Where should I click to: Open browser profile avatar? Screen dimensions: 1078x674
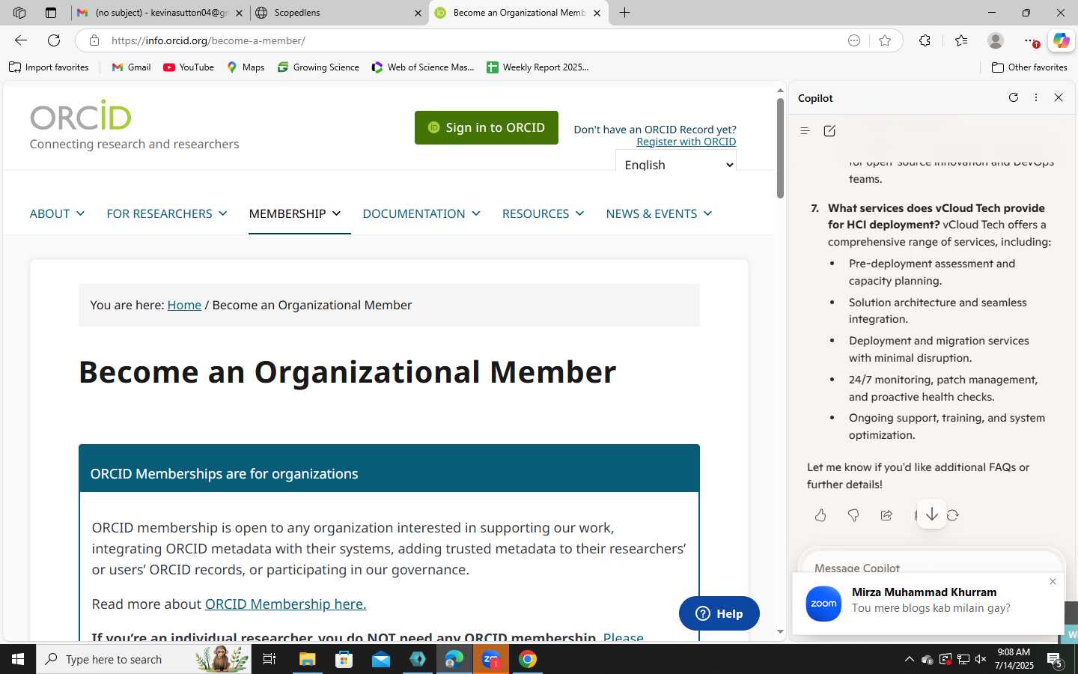click(996, 40)
